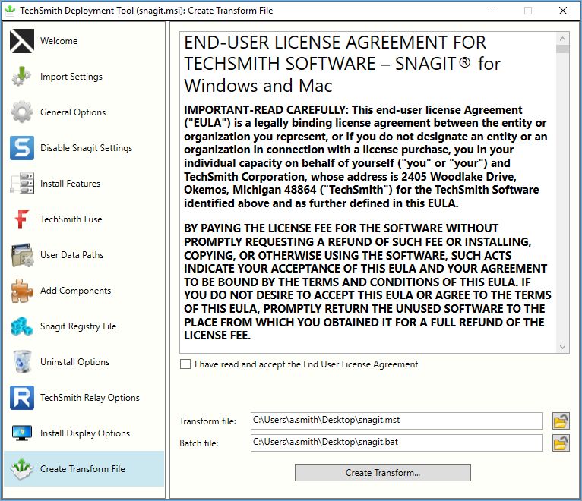Click the Transform file path field
This screenshot has width=582, height=501.
[397, 421]
